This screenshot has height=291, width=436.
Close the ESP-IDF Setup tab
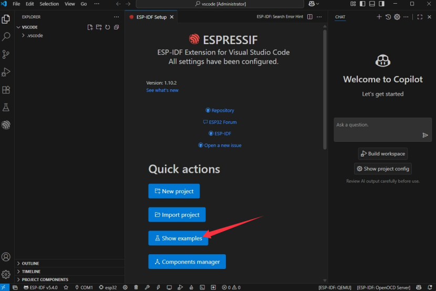(x=172, y=17)
